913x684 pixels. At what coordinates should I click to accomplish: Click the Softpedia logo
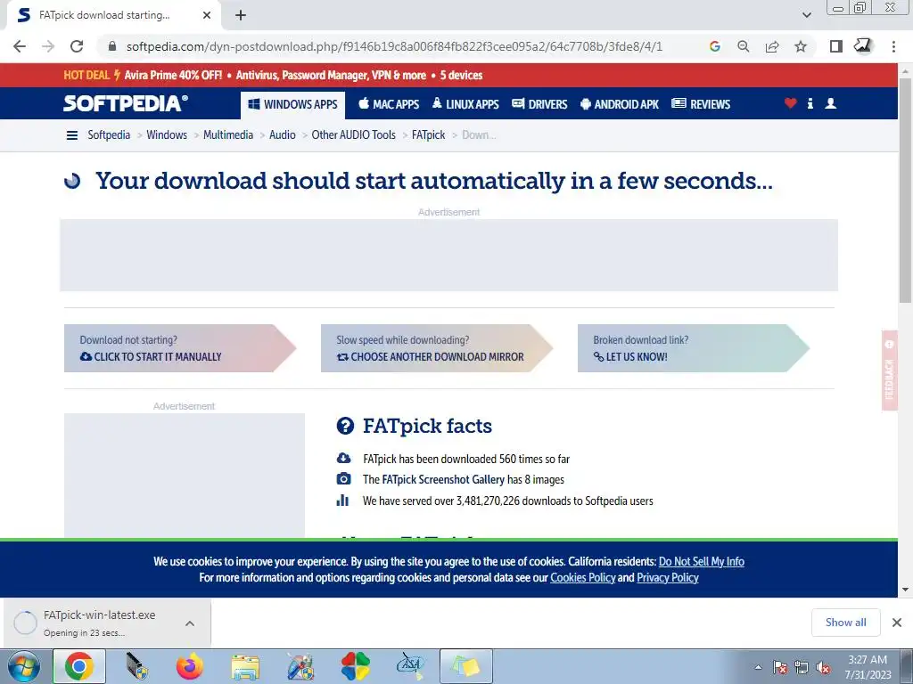point(126,103)
